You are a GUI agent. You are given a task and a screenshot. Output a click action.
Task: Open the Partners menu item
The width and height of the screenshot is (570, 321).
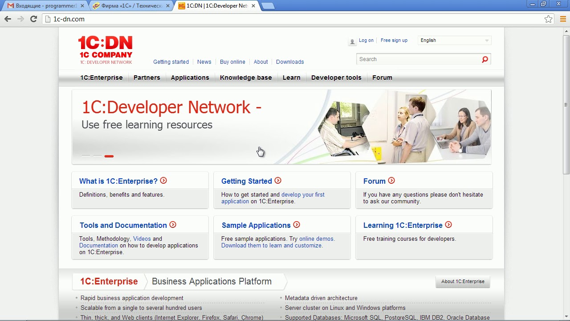coord(147,78)
